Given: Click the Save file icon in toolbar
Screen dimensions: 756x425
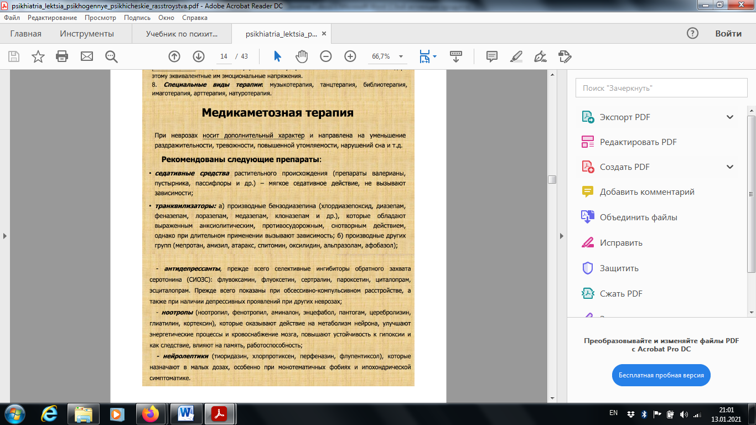Looking at the screenshot, I should coord(14,56).
